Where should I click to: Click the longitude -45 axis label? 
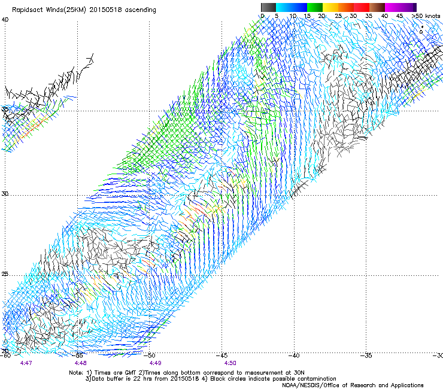222,355
